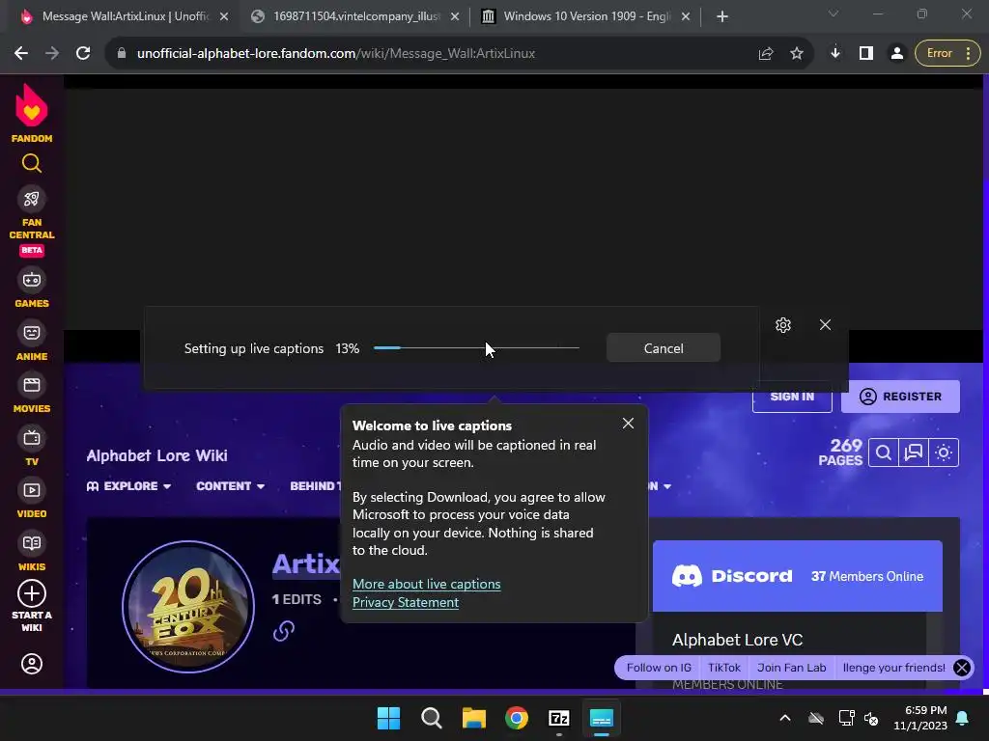Click Follow on IG link
This screenshot has width=989, height=741.
click(659, 668)
